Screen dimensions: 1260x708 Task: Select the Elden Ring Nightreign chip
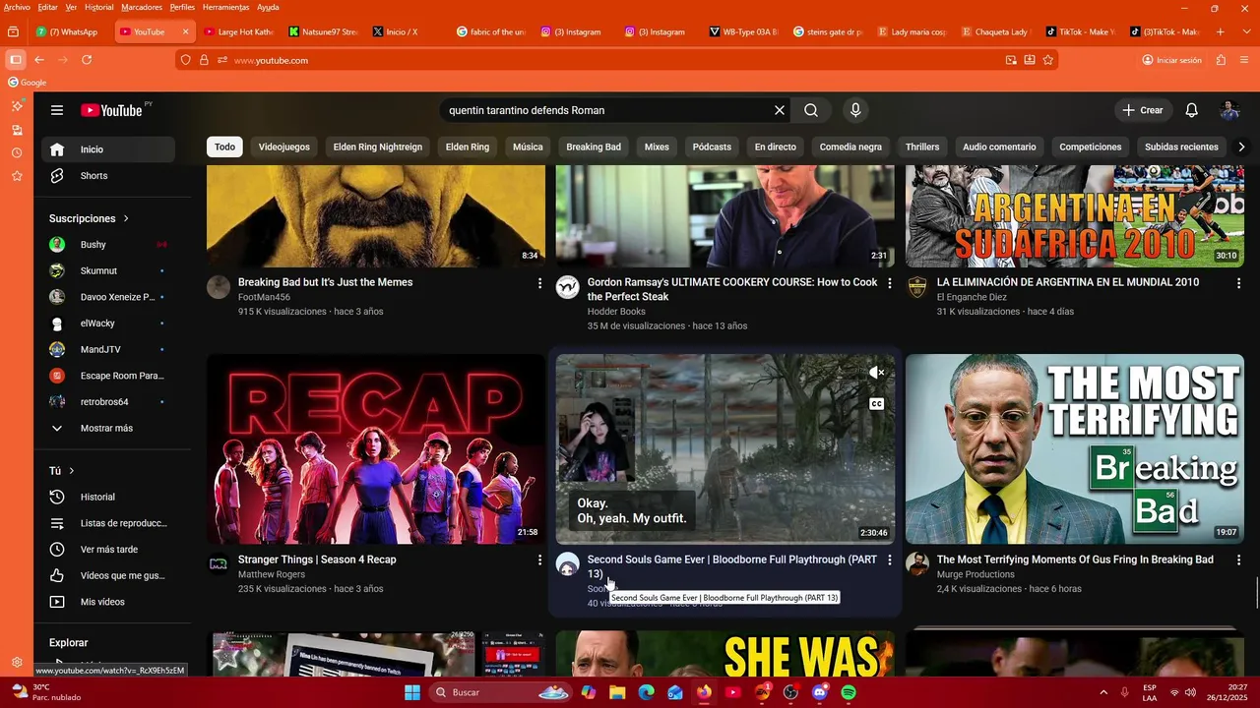[378, 147]
